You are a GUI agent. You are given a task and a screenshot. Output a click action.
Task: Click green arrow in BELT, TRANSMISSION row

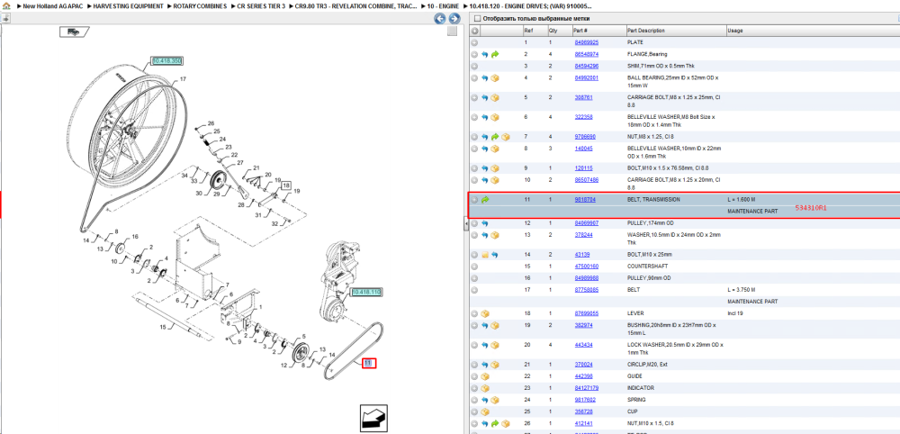click(484, 200)
